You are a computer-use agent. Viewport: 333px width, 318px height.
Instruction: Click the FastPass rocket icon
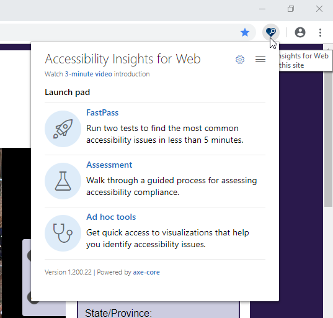(63, 129)
